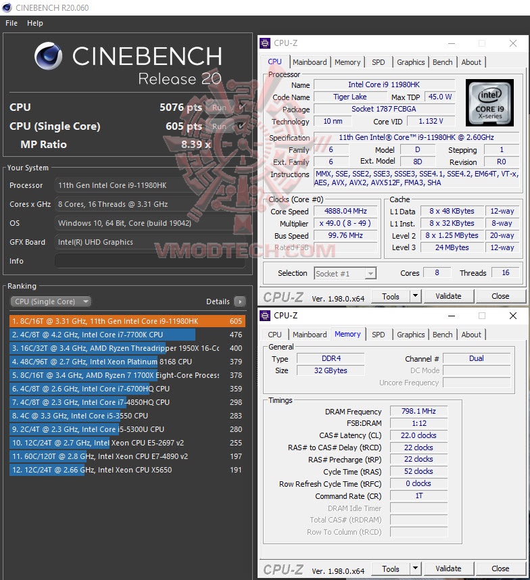Close the lower CPU-Z window with X
Image resolution: width=530 pixels, height=580 pixels.
(513, 316)
